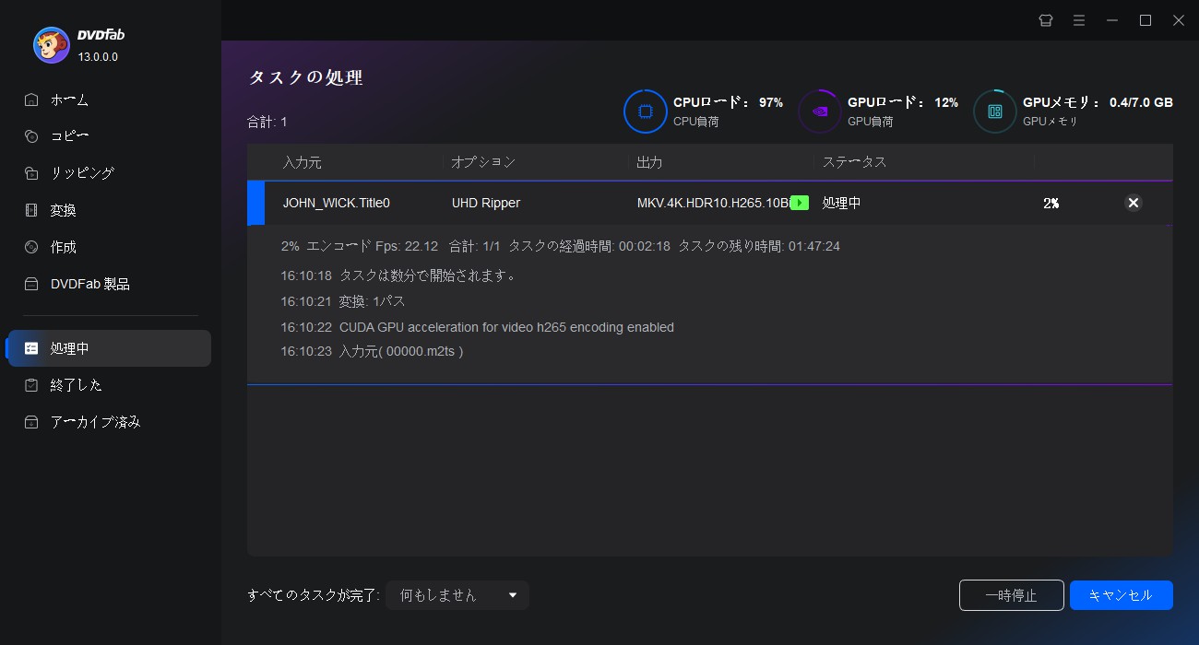Click the 終了した clipboard icon
This screenshot has height=645, width=1199.
[31, 385]
